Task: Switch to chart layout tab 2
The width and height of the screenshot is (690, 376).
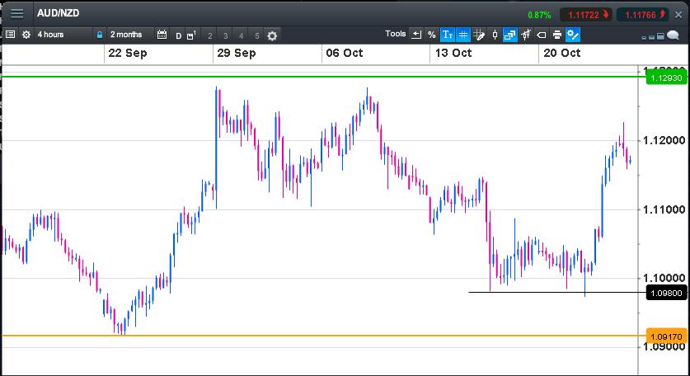Action: [210, 35]
